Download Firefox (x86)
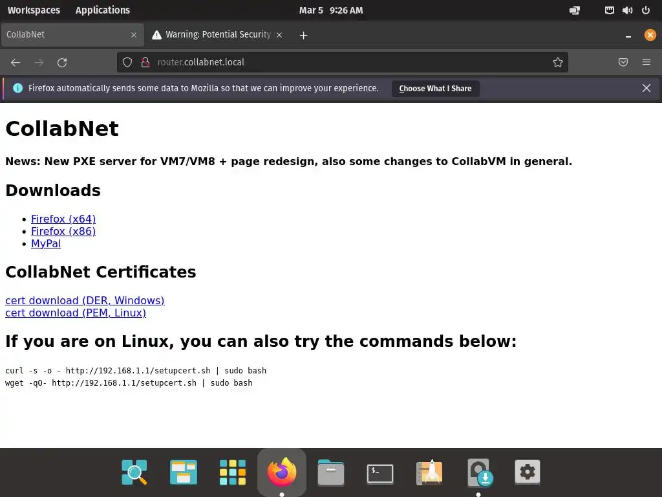The height and width of the screenshot is (497, 662). tap(63, 231)
